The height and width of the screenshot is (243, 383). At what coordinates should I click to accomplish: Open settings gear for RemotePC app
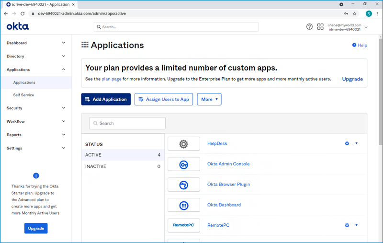tap(347, 225)
